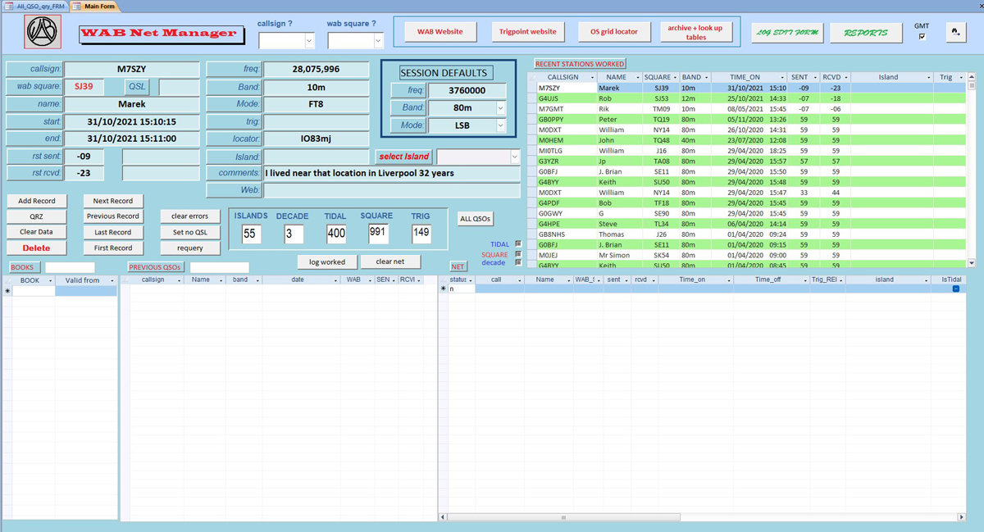Viewport: 984px width, 532px height.
Task: Open the WAB Website button
Action: click(x=440, y=32)
